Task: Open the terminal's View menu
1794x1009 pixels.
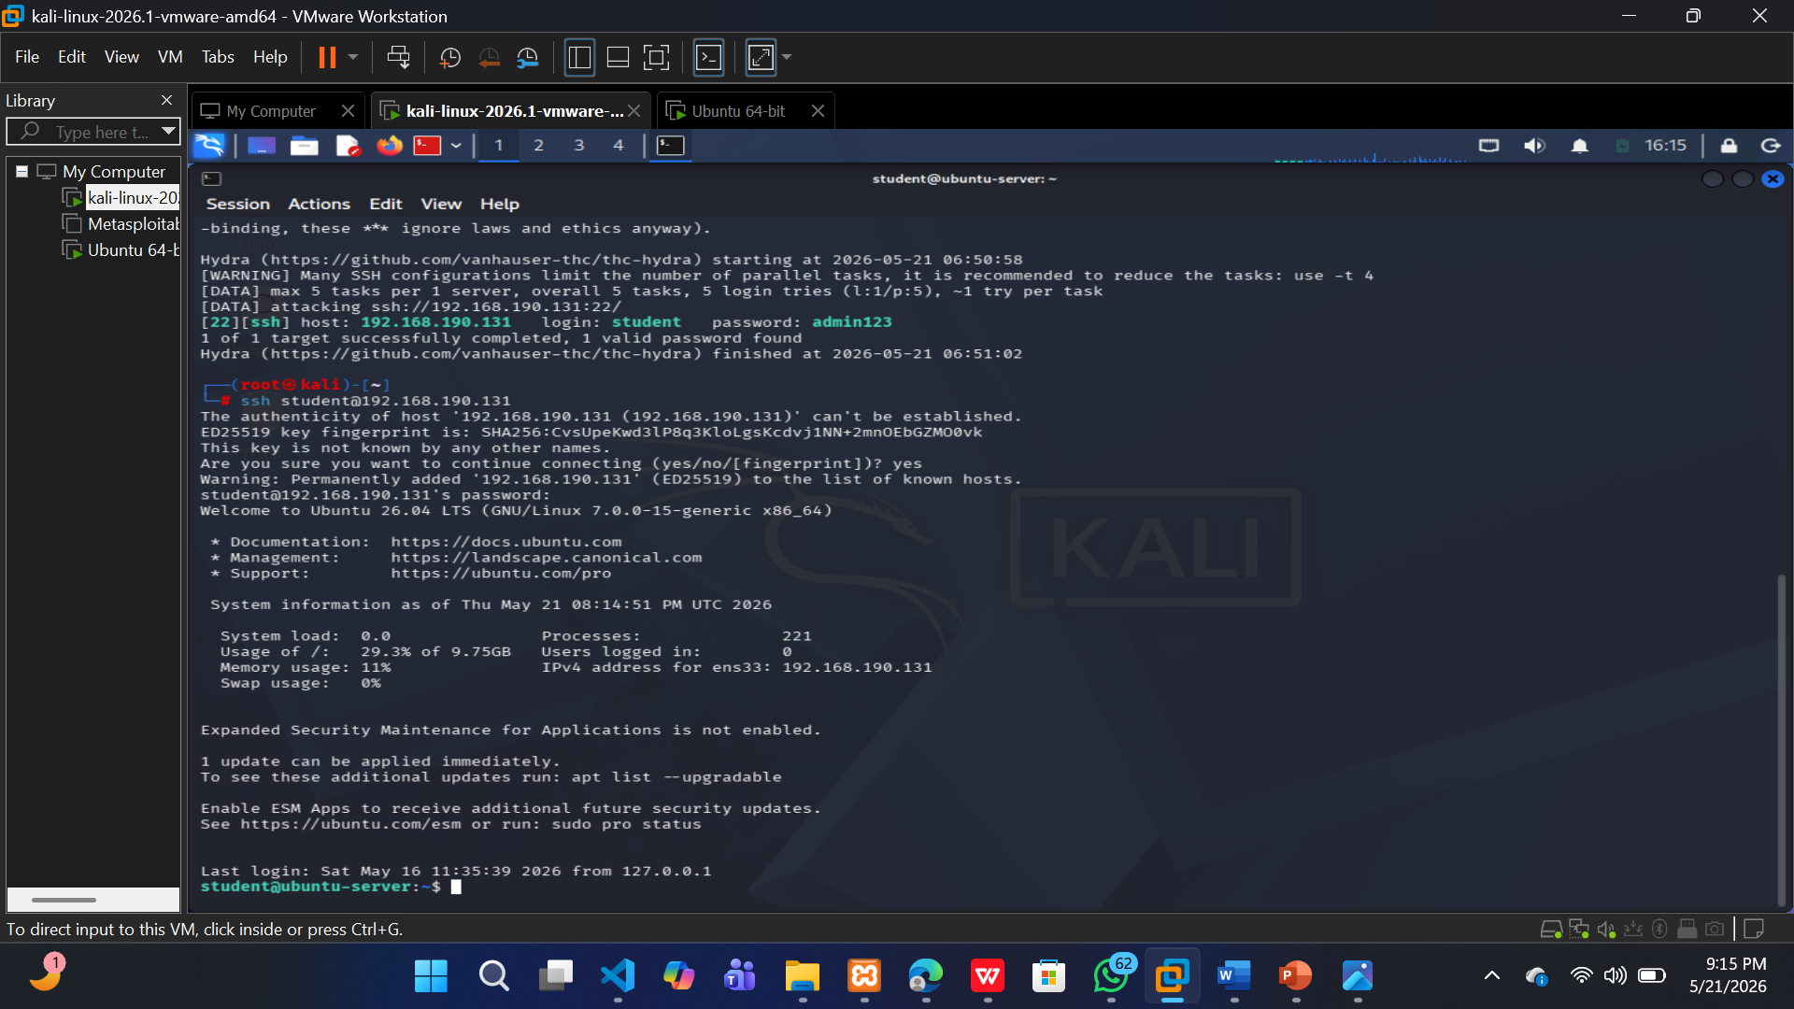Action: [x=441, y=205]
